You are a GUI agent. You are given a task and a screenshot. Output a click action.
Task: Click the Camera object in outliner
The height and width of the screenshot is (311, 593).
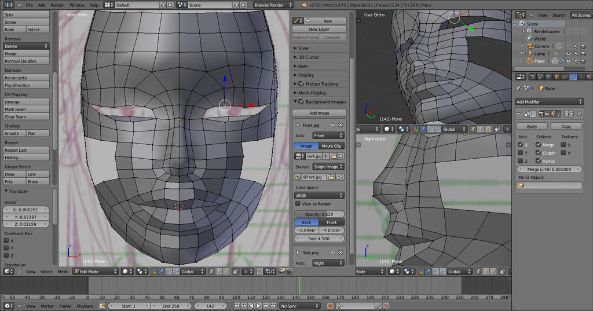pos(541,46)
